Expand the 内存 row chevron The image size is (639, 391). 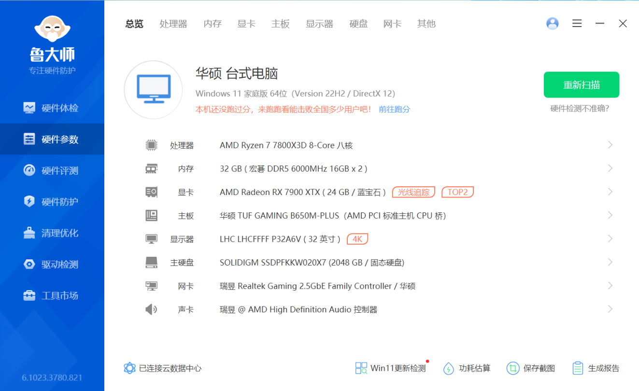(610, 168)
